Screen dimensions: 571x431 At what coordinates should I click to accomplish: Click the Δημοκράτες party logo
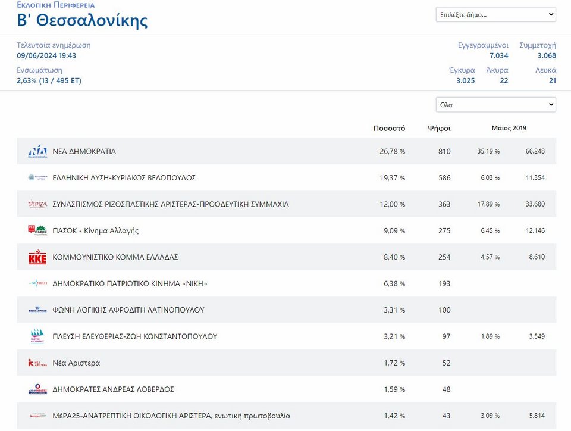pos(37,389)
